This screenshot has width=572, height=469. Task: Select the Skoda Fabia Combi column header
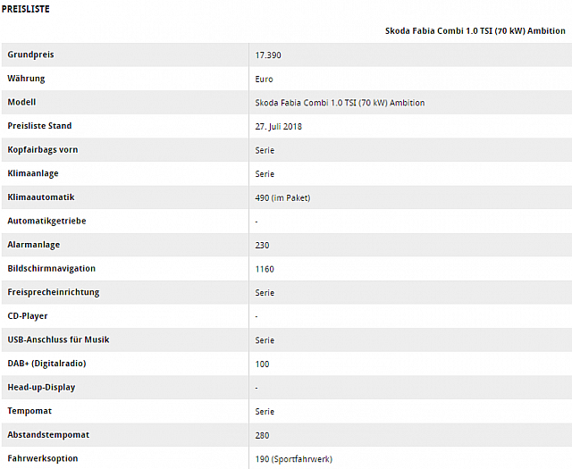point(475,31)
